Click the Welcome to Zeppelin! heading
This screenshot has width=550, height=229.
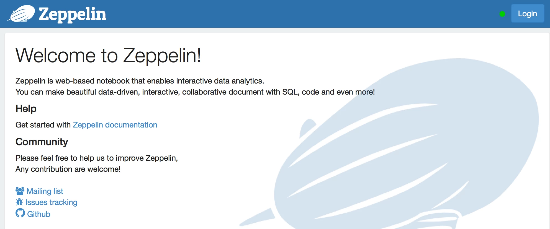tap(108, 56)
